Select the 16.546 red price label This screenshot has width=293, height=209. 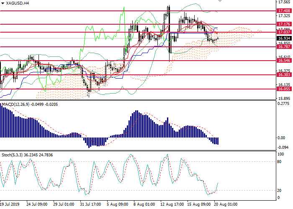(x=283, y=61)
